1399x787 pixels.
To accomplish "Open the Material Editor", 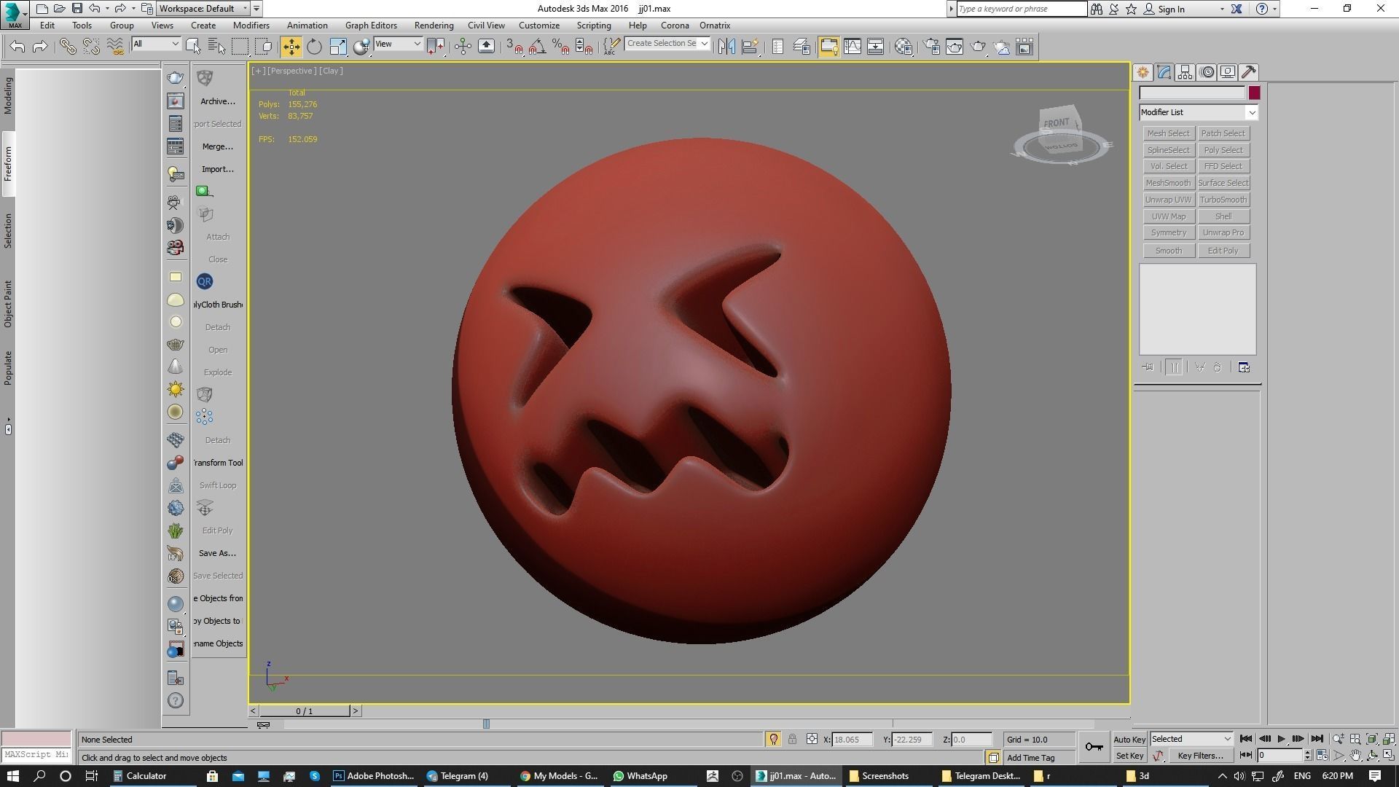I will click(x=904, y=47).
